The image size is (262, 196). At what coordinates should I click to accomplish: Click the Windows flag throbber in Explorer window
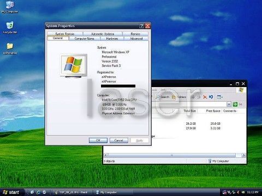[241, 90]
